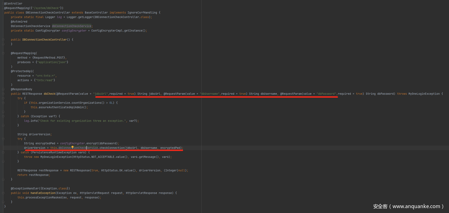Collapse the catch PersistenceRuntimeException block

(3, 152)
